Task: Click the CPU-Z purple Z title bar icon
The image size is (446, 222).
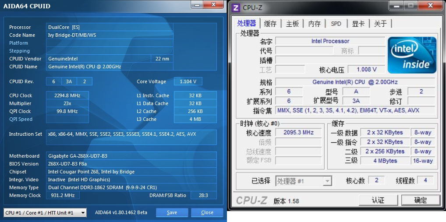Action: click(236, 8)
